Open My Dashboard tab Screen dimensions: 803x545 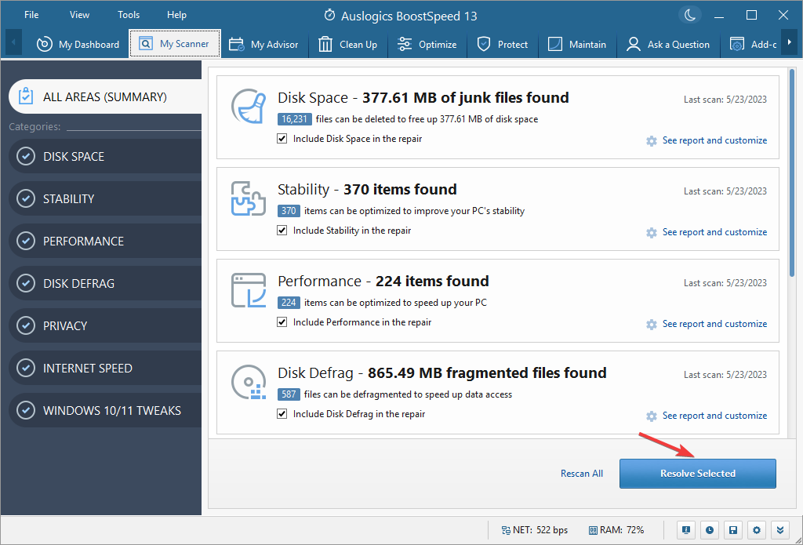(78, 44)
